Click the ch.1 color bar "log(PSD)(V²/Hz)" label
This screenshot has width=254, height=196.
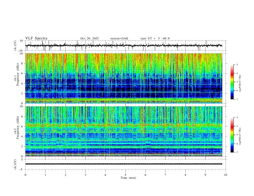[x=240, y=84]
